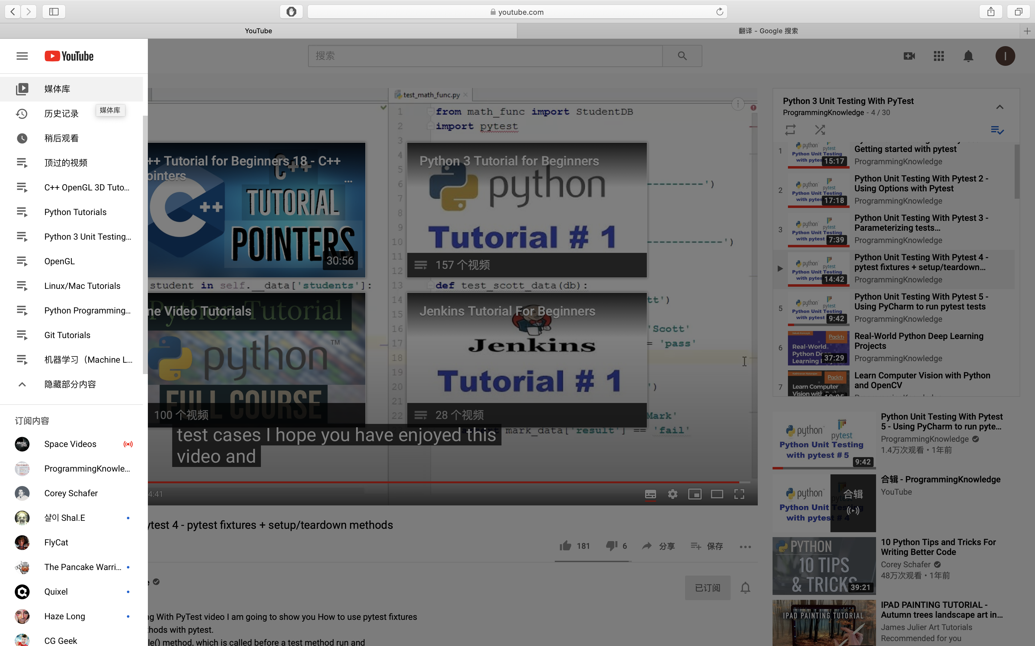Click the 分享 share link
Viewport: 1035px width, 646px height.
[x=659, y=546]
